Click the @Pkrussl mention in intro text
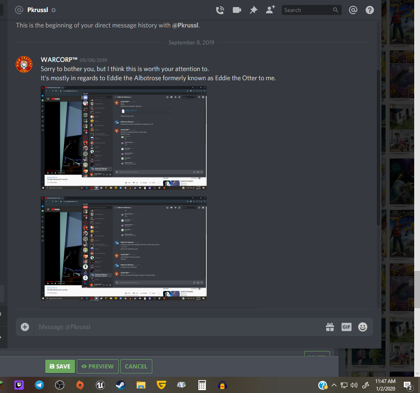 (186, 25)
